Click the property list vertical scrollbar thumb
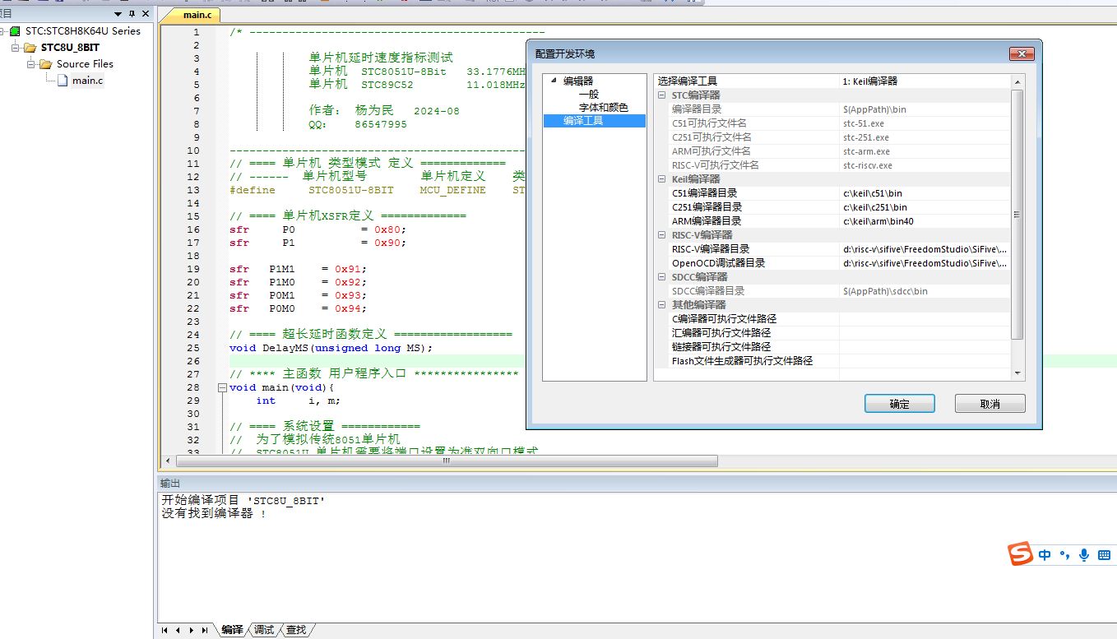Image resolution: width=1117 pixels, height=639 pixels. point(1017,214)
